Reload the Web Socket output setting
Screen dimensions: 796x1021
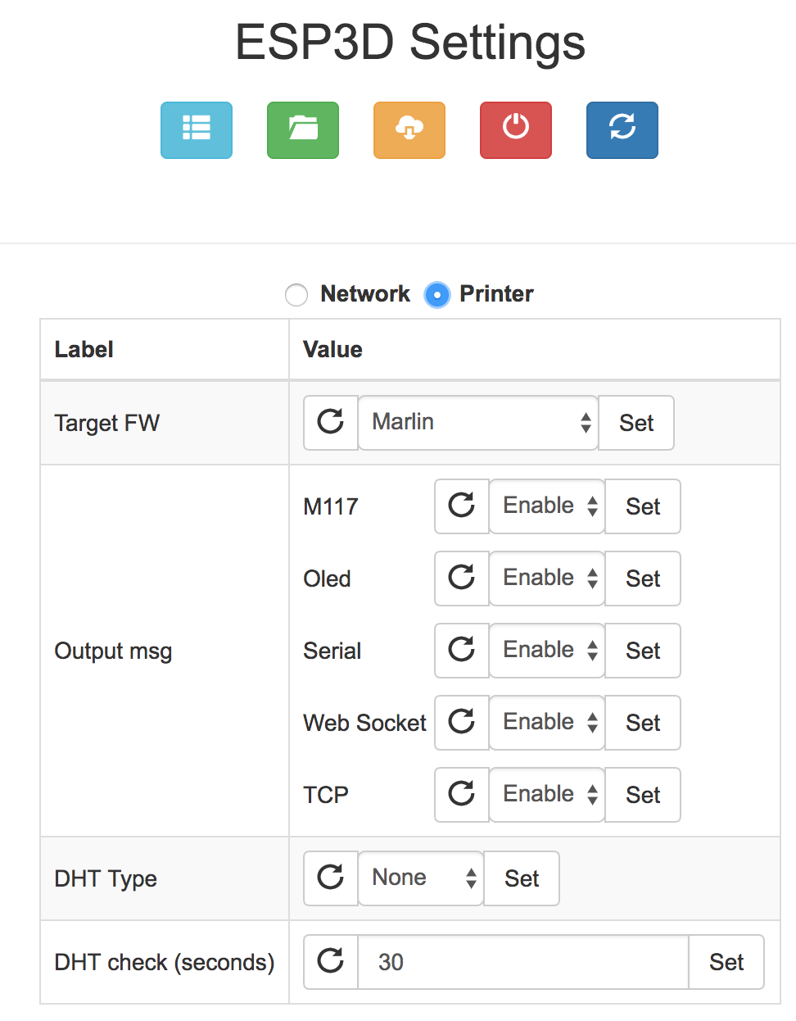[461, 723]
